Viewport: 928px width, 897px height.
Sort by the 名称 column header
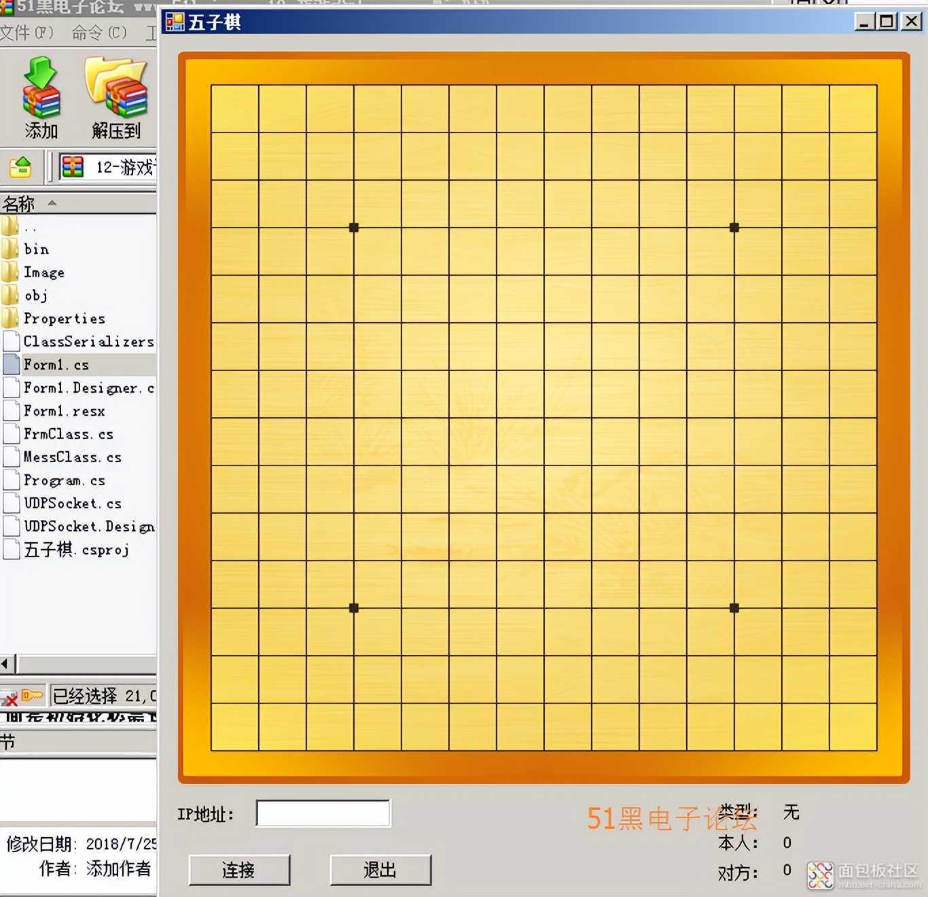click(78, 203)
